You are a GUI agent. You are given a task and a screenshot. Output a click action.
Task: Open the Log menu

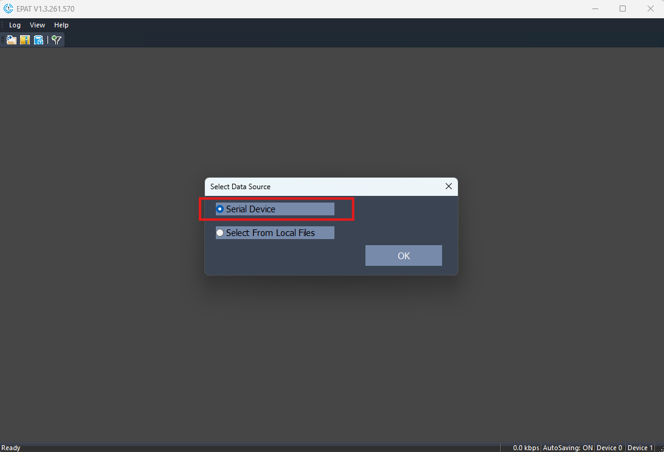(15, 25)
